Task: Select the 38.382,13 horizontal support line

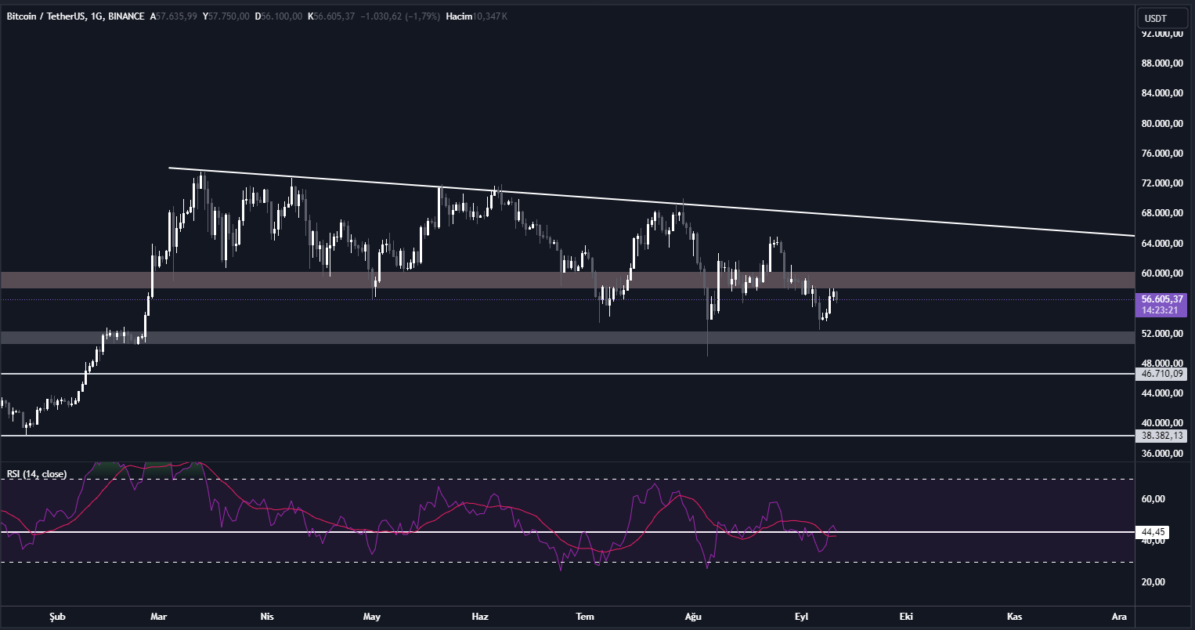Action: [568, 435]
